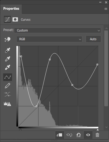The image size is (109, 142).
Task: Open the RGB channel dropdown
Action: [49, 39]
